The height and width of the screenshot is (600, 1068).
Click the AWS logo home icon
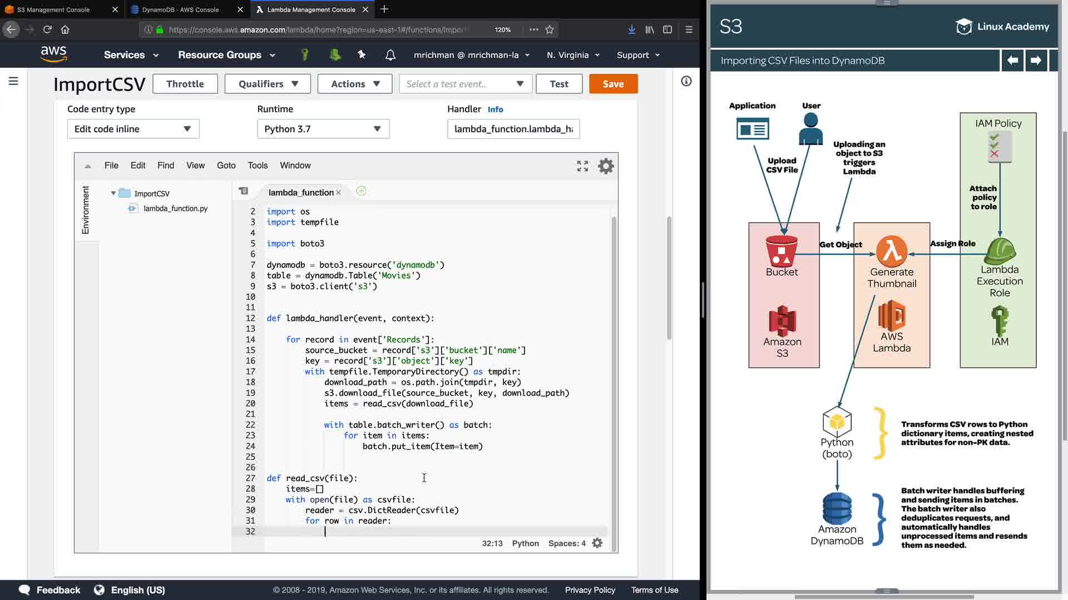point(54,54)
